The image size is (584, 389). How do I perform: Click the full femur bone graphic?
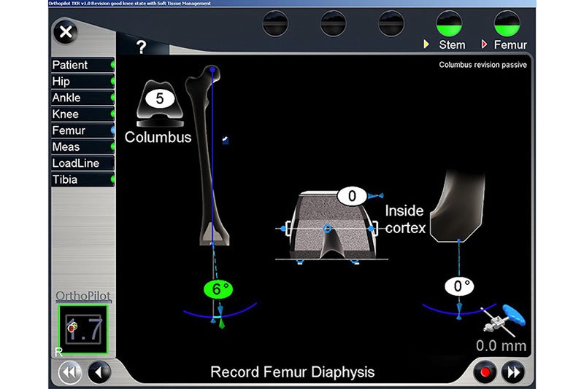(x=209, y=156)
